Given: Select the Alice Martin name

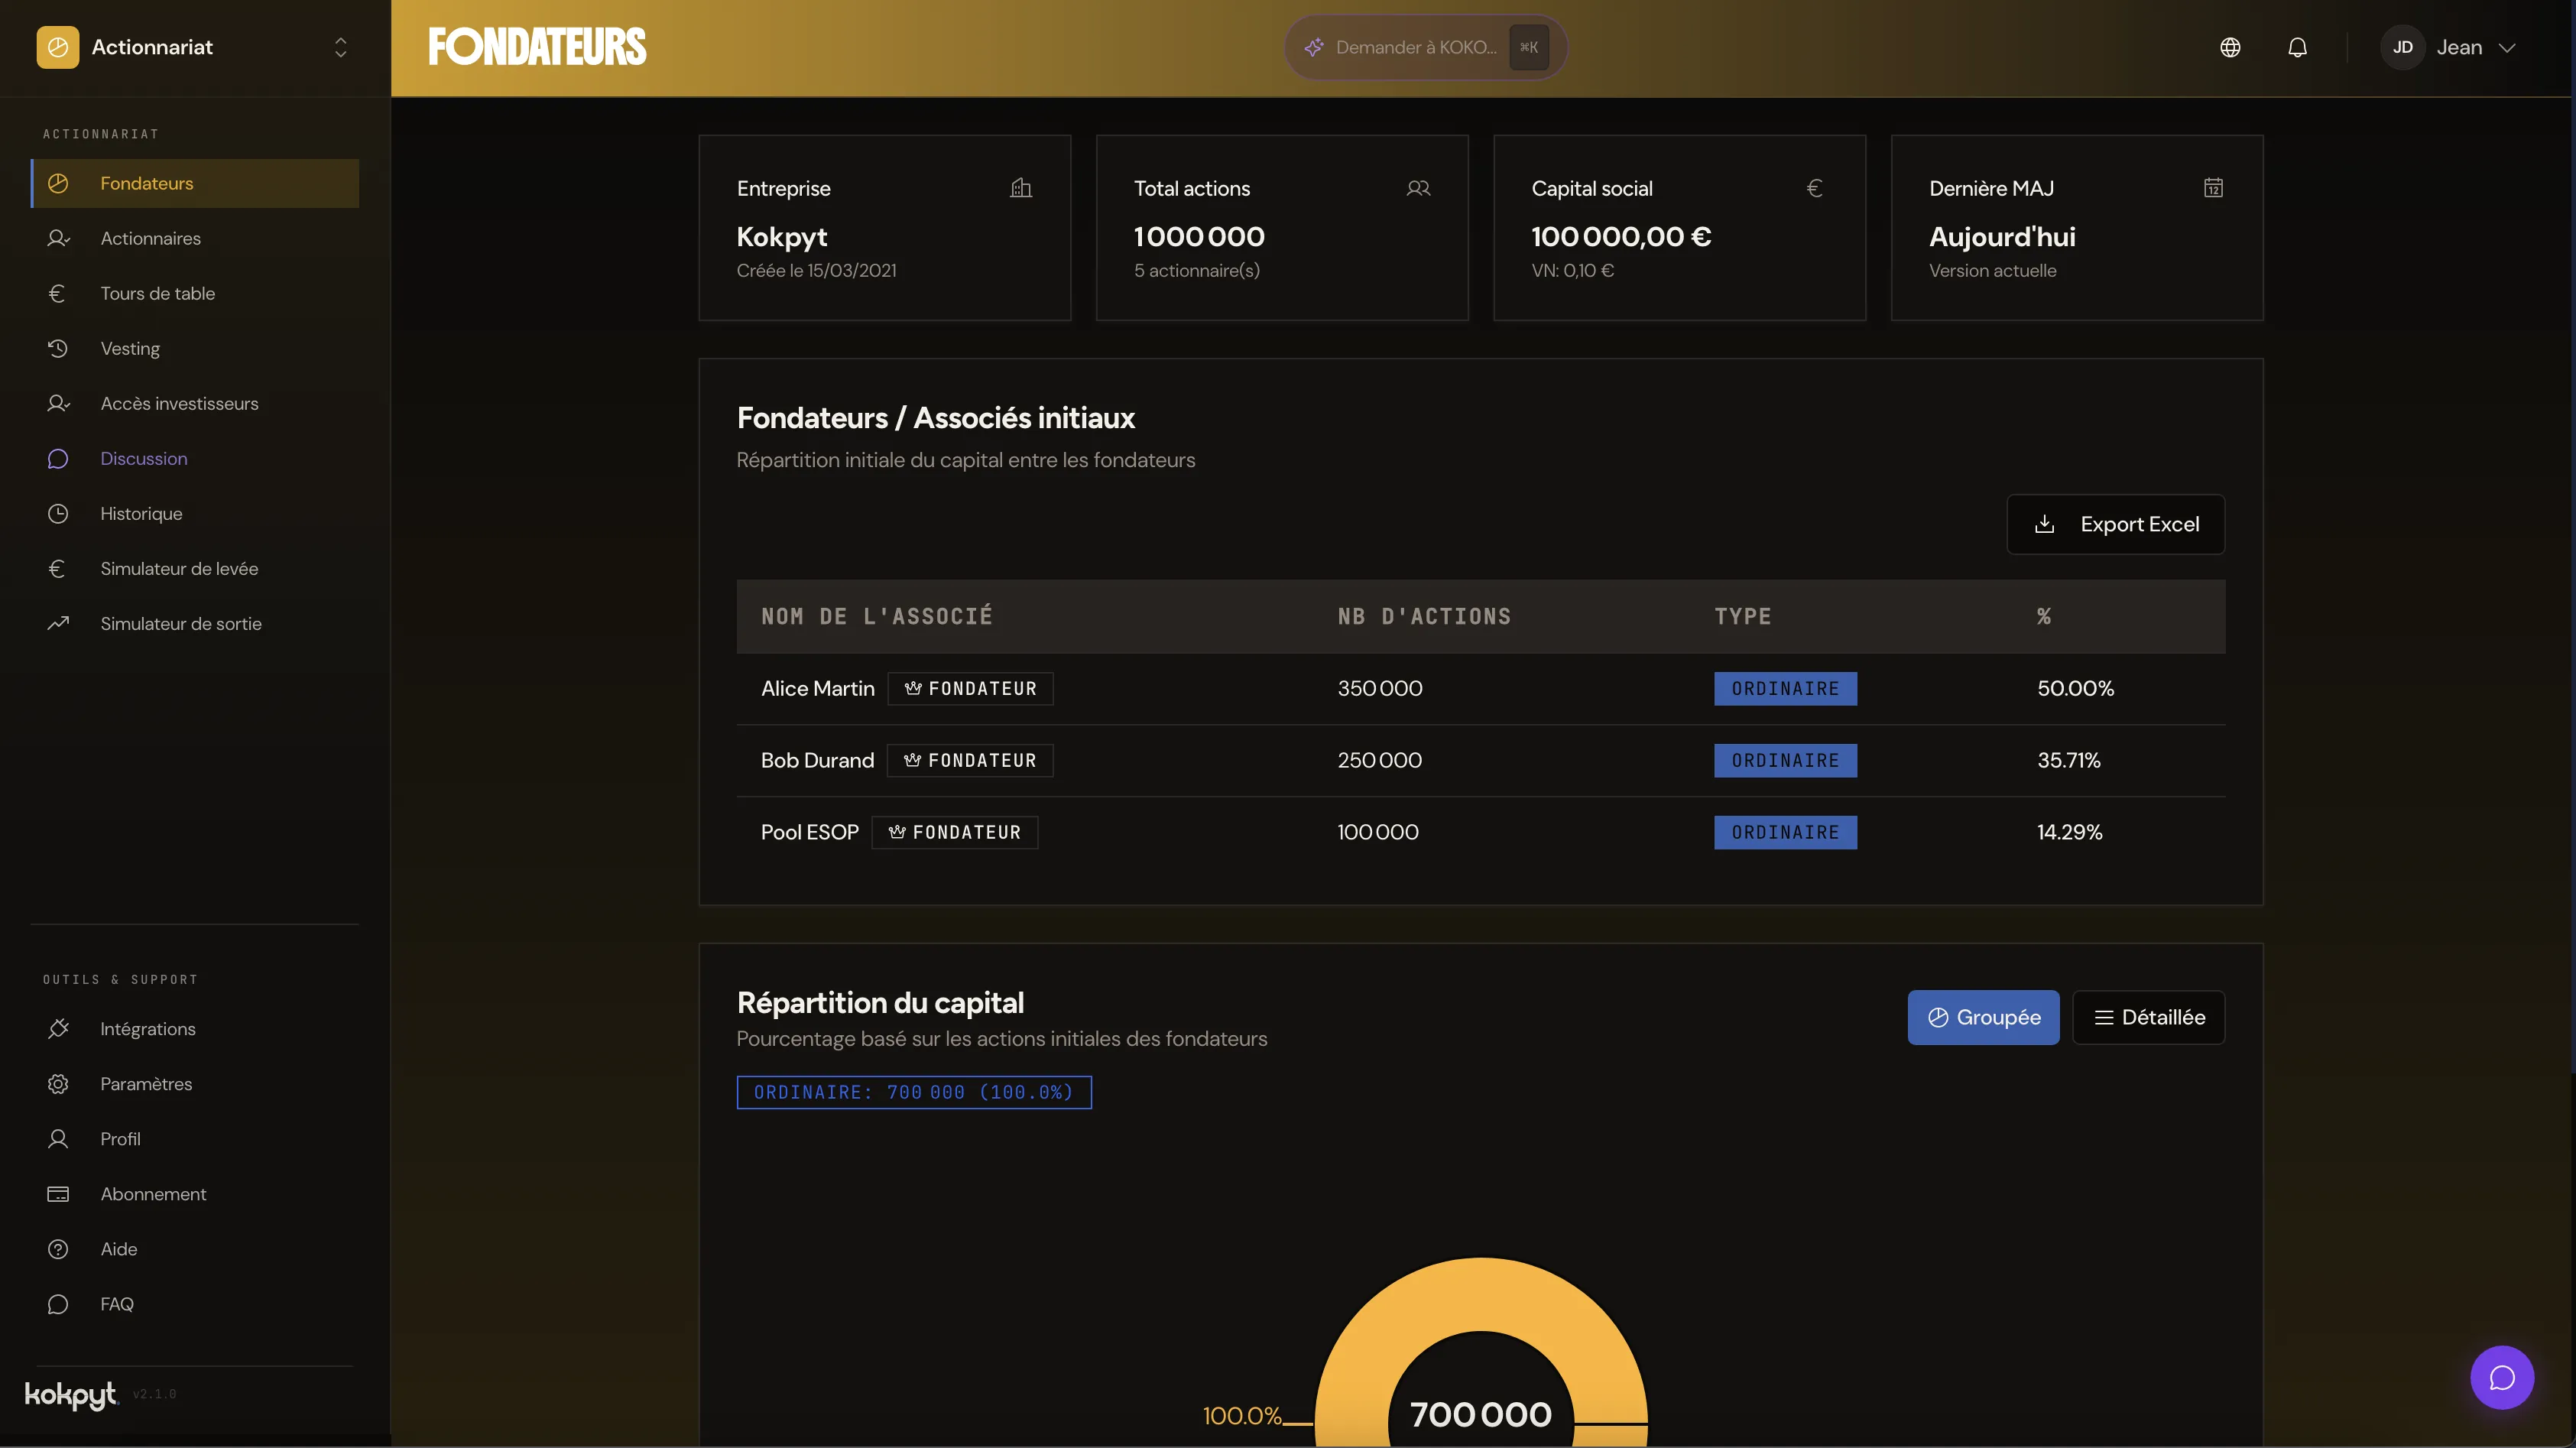Looking at the screenshot, I should [x=817, y=688].
